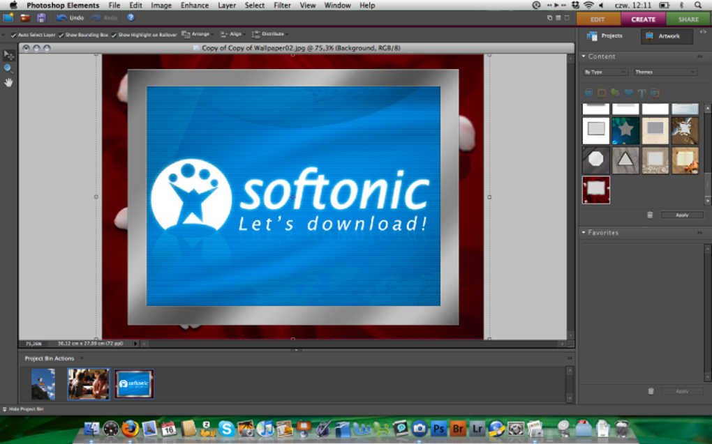Open the Arrange dropdown
Screen dimensions: 712x444
(x=198, y=34)
